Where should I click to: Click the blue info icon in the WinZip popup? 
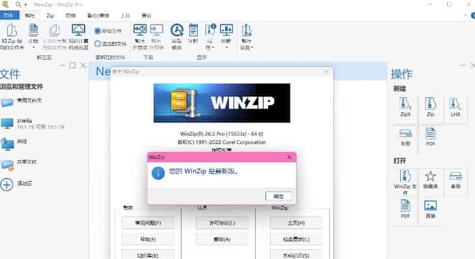click(x=158, y=173)
